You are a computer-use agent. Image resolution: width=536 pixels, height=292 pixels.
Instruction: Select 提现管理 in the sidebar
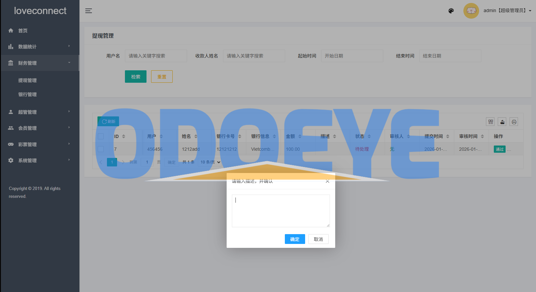[27, 80]
